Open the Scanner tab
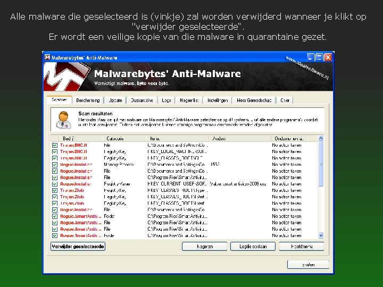This screenshot has width=383, height=287. tap(60, 100)
